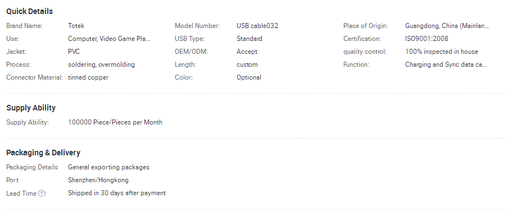The width and height of the screenshot is (508, 212).
Task: Click the Connector Material value tinned copper
Action: tap(88, 77)
